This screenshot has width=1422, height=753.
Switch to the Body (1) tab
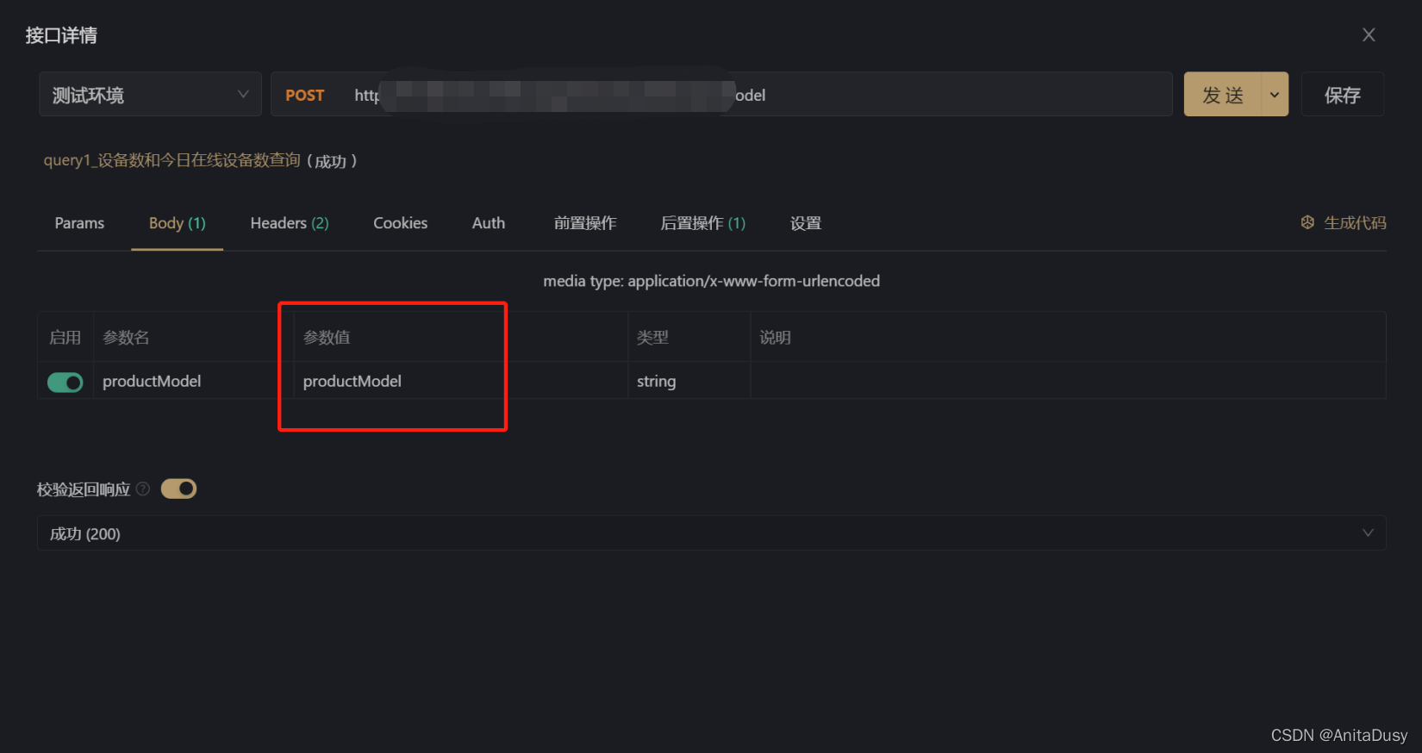tap(178, 223)
